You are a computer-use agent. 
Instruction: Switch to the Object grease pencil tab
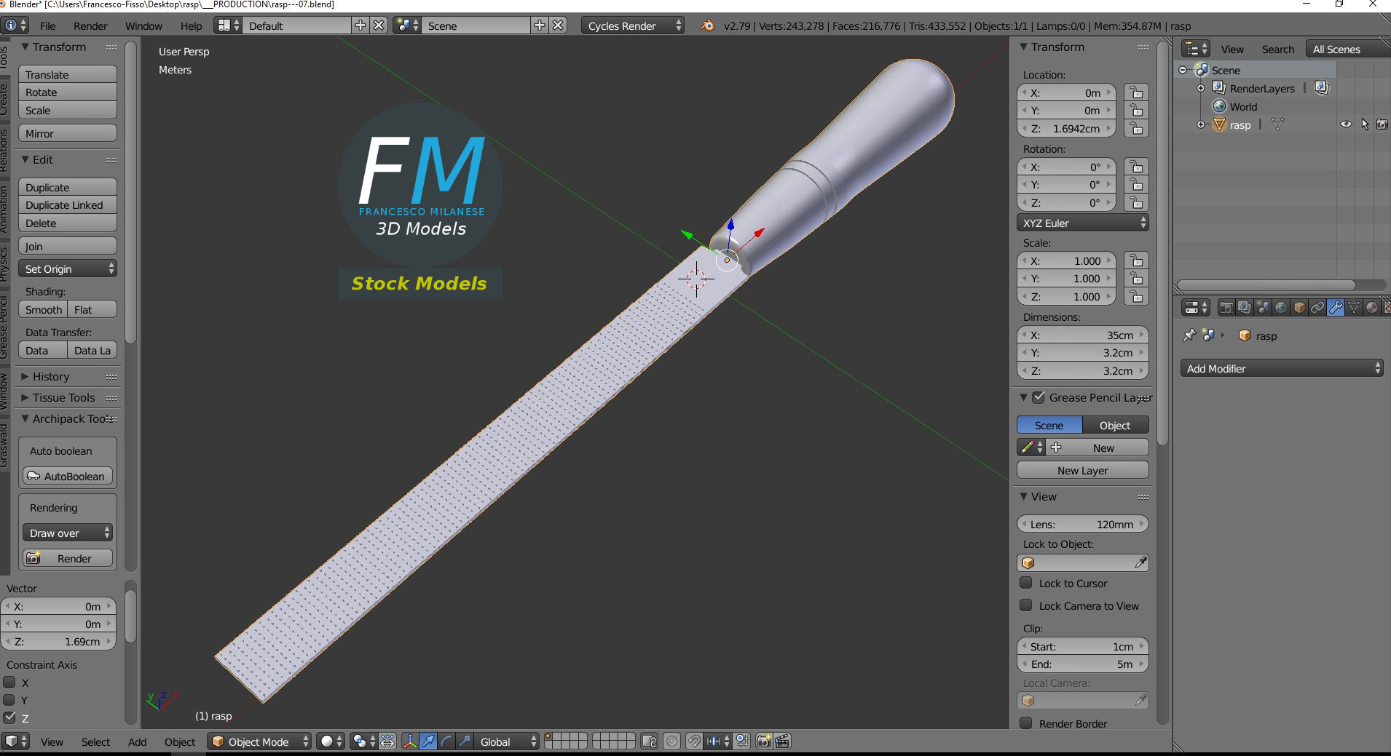(1114, 424)
